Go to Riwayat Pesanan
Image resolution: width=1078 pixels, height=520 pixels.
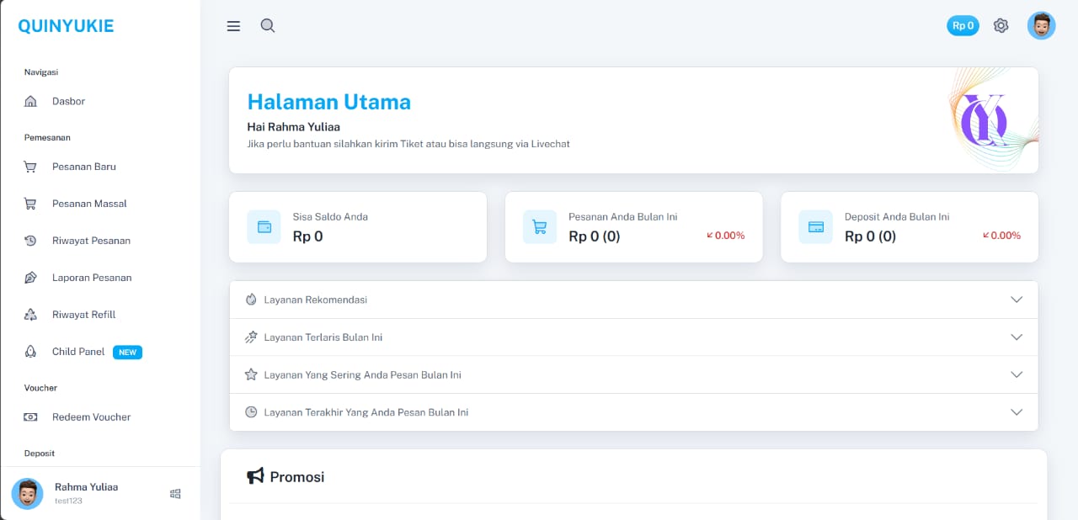click(x=91, y=241)
